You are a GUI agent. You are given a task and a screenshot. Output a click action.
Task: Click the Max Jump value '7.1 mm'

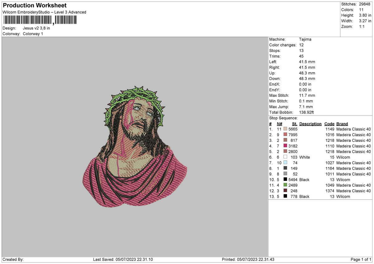pos(306,106)
